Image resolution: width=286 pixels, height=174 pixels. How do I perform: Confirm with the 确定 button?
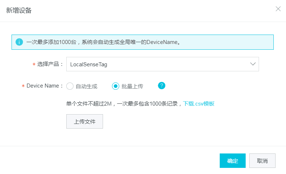232,161
